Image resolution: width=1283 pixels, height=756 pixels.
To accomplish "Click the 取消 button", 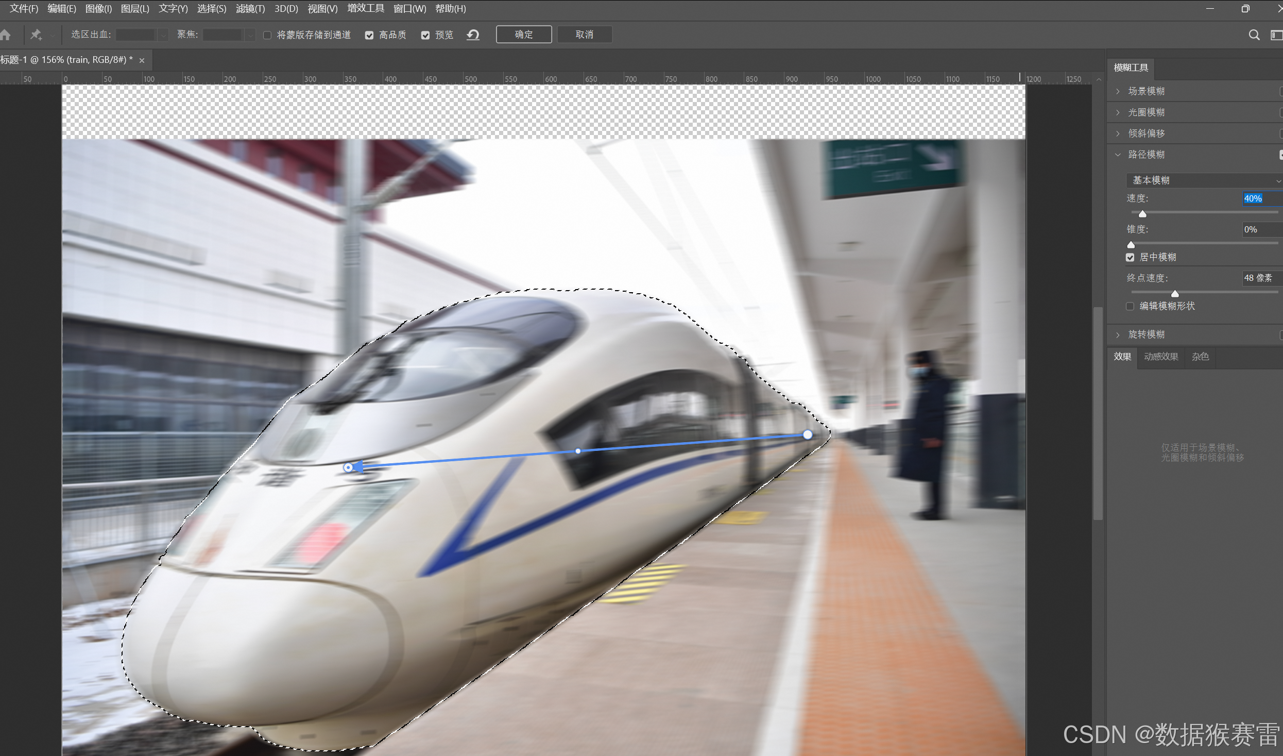I will click(584, 35).
